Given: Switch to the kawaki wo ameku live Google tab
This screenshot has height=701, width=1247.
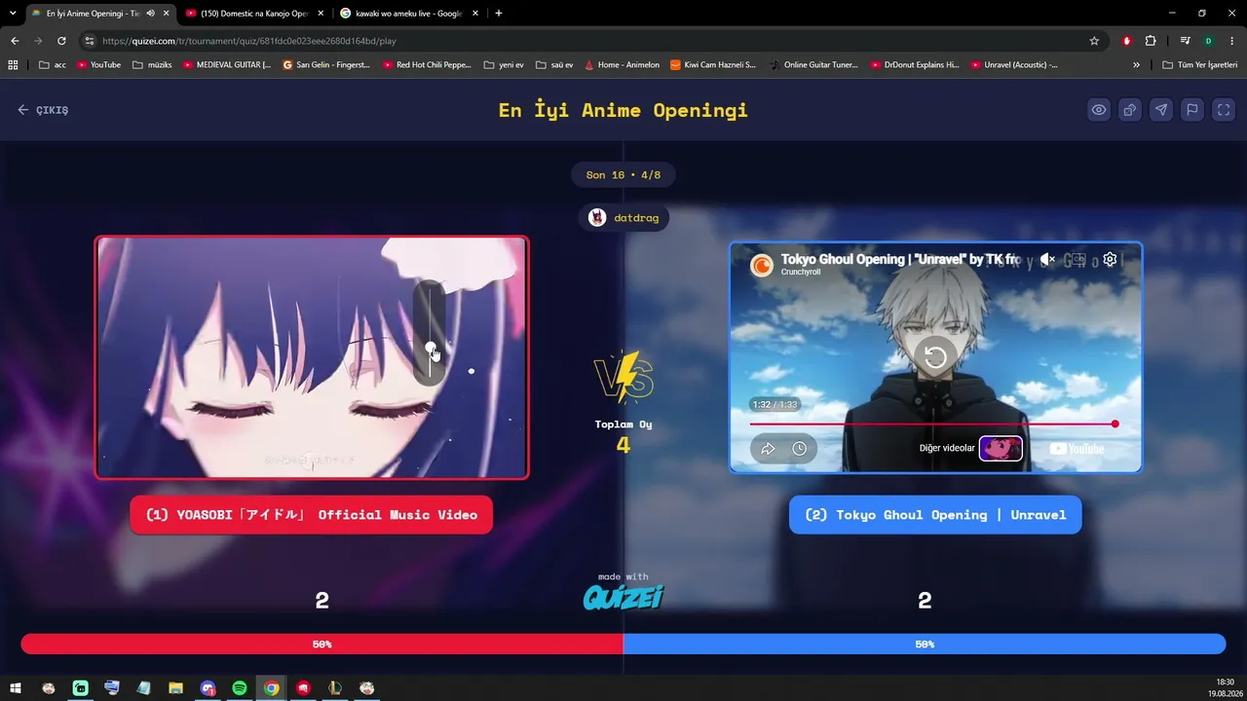Looking at the screenshot, I should pos(409,14).
